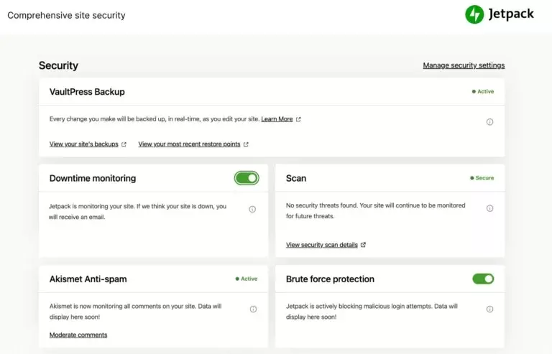Click "Every change you make will be backed up" text
This screenshot has height=354, width=552.
pyautogui.click(x=155, y=119)
